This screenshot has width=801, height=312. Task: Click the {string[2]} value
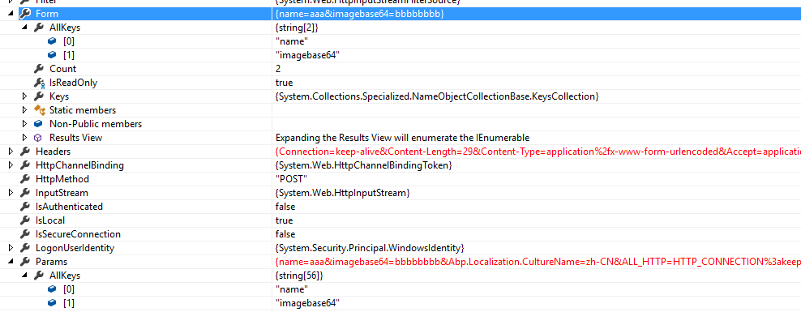click(296, 28)
